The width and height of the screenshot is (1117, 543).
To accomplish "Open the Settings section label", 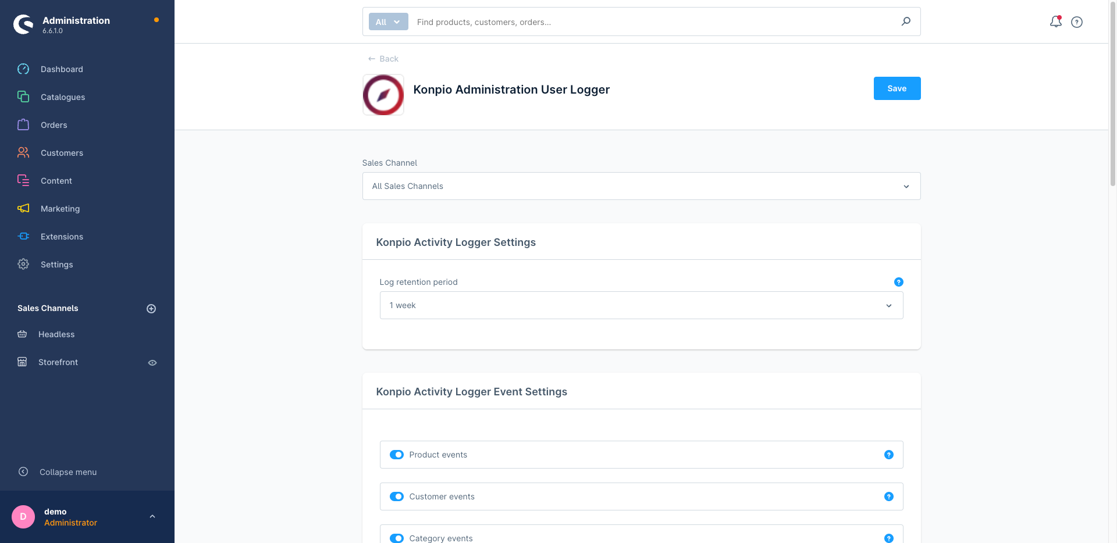I will pos(57,265).
